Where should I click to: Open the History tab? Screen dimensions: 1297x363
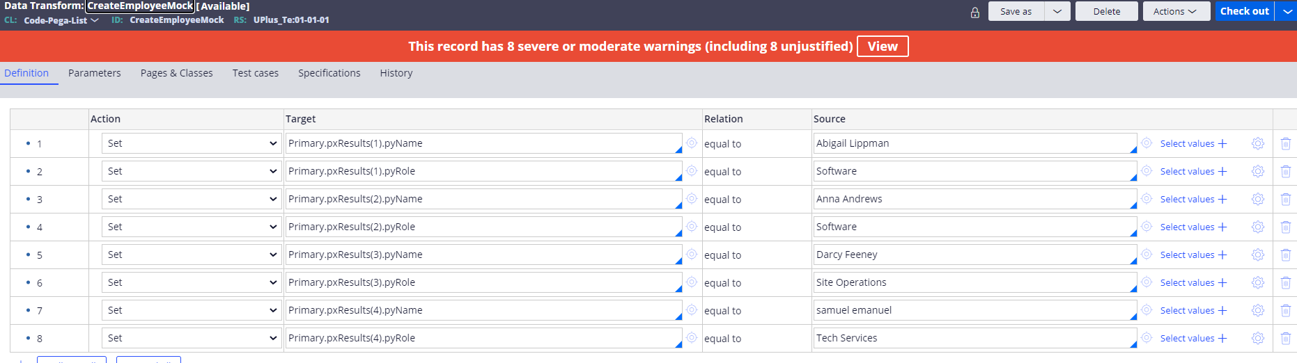pos(396,73)
